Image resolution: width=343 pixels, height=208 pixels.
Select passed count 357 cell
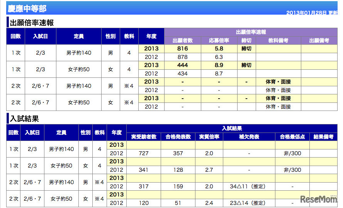[x=178, y=153]
